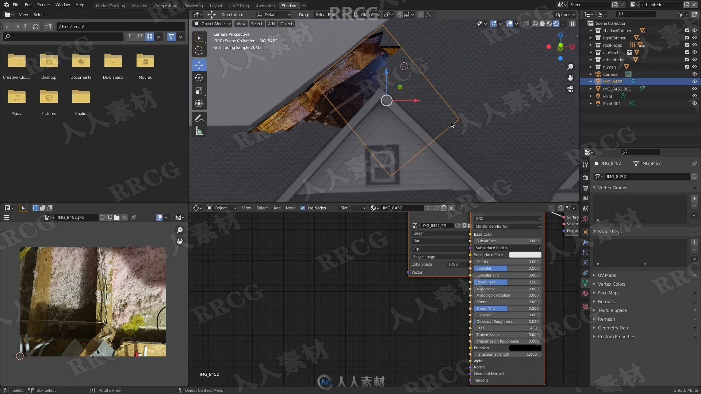Hide IMG_8452.001 object in viewport

[694, 89]
